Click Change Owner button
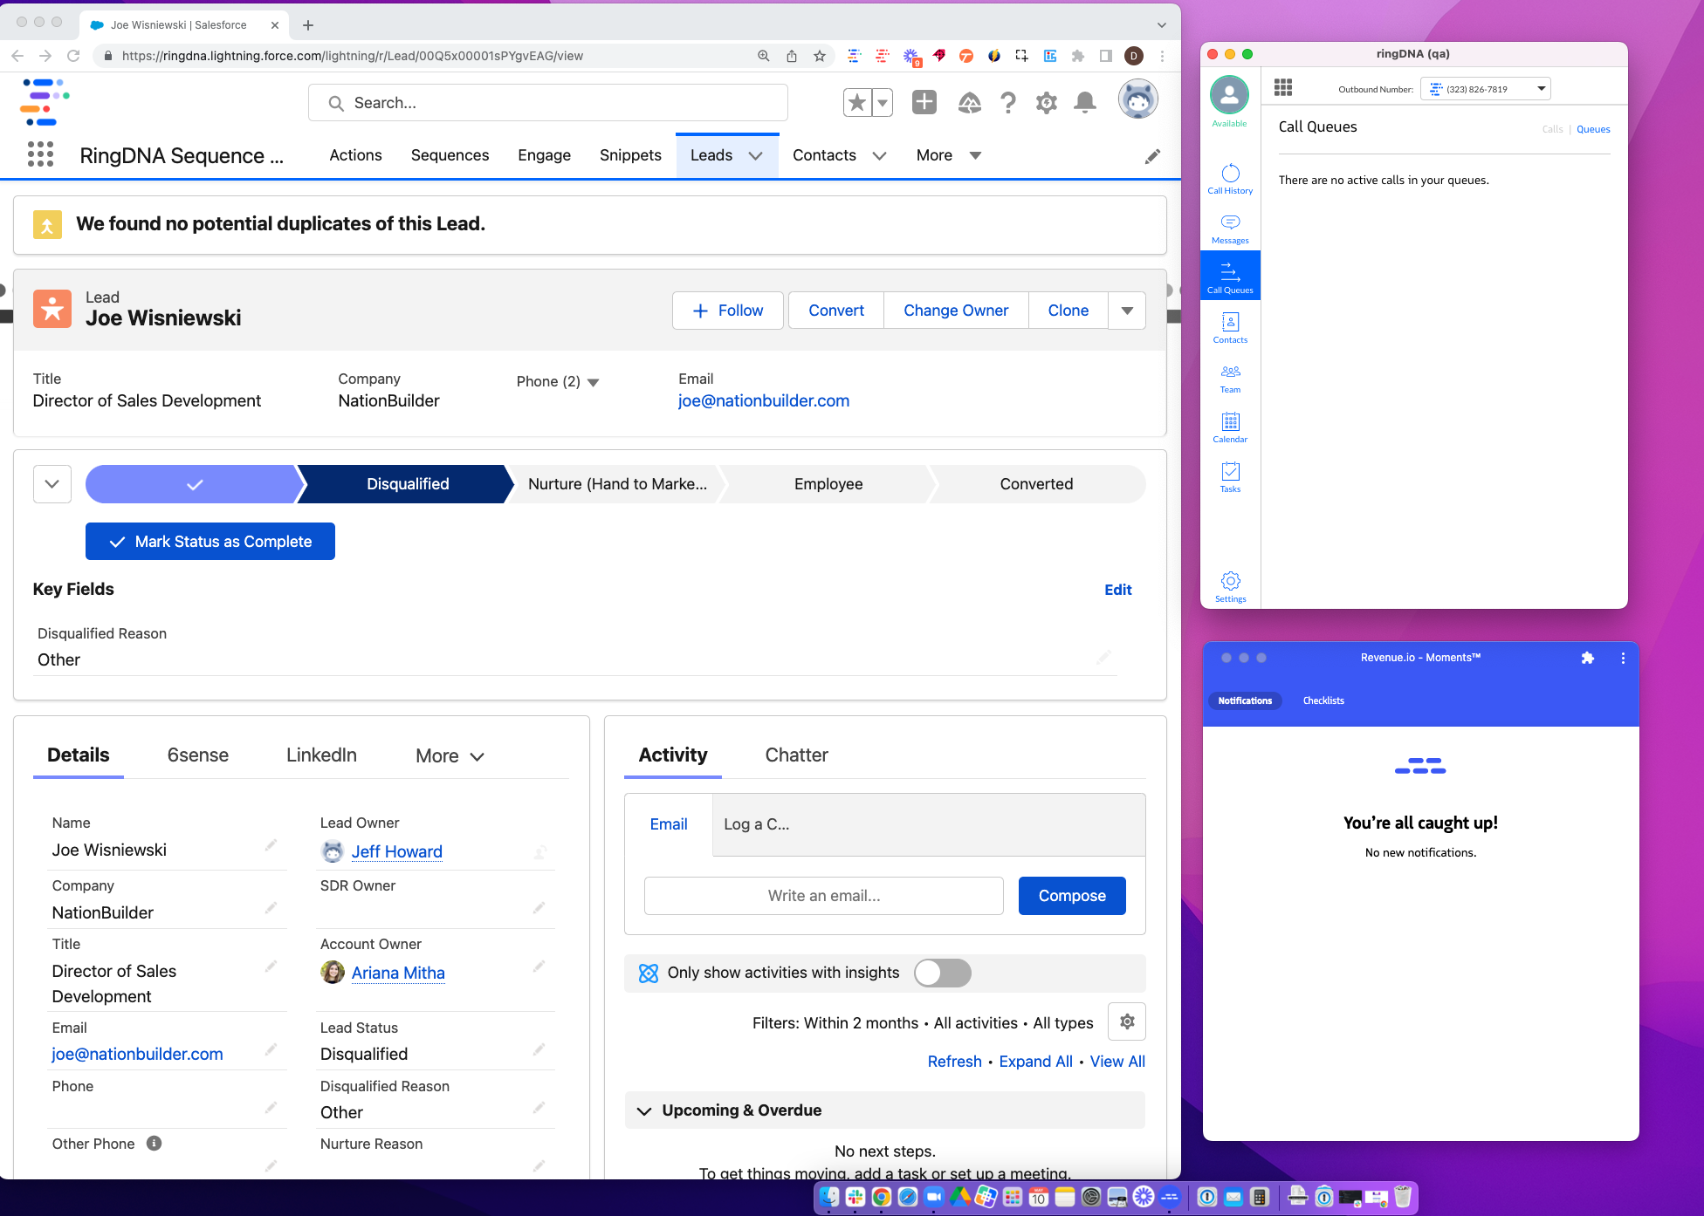Viewport: 1704px width, 1216px height. pyautogui.click(x=956, y=311)
